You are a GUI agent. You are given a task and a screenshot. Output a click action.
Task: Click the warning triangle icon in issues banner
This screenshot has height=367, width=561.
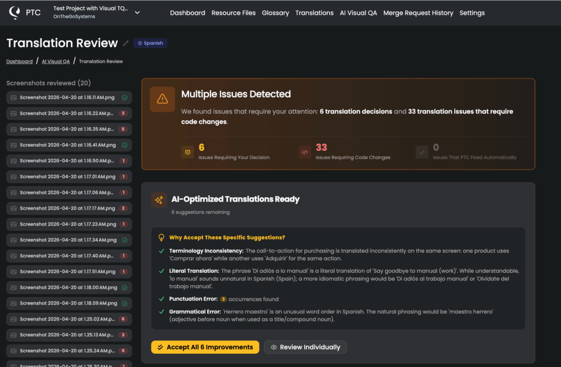162,99
